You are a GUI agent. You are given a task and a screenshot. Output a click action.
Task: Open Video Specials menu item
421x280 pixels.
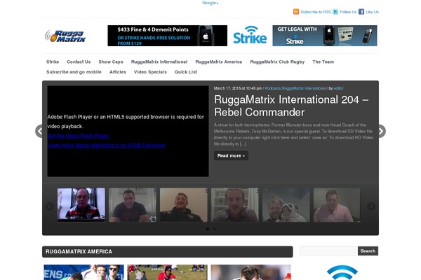coord(150,72)
